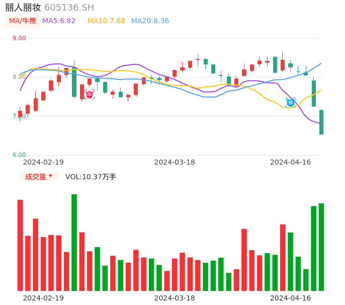Click the pink bull signal marker
This screenshot has width=345, height=305.
tap(90, 94)
